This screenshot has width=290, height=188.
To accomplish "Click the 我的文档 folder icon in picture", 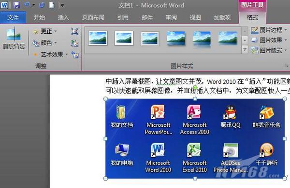I will pos(121,112).
